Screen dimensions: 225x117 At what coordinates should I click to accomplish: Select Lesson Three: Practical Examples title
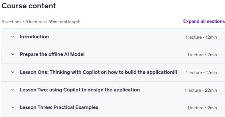pyautogui.click(x=59, y=107)
